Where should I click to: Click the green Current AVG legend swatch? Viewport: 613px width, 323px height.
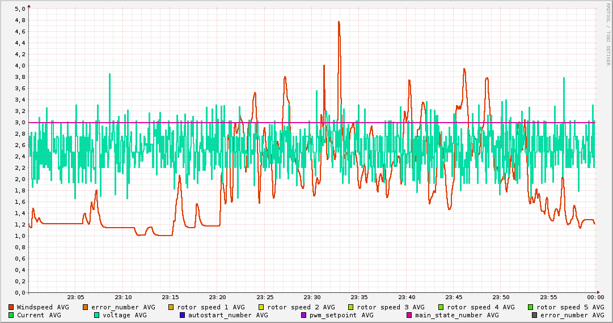pyautogui.click(x=11, y=315)
